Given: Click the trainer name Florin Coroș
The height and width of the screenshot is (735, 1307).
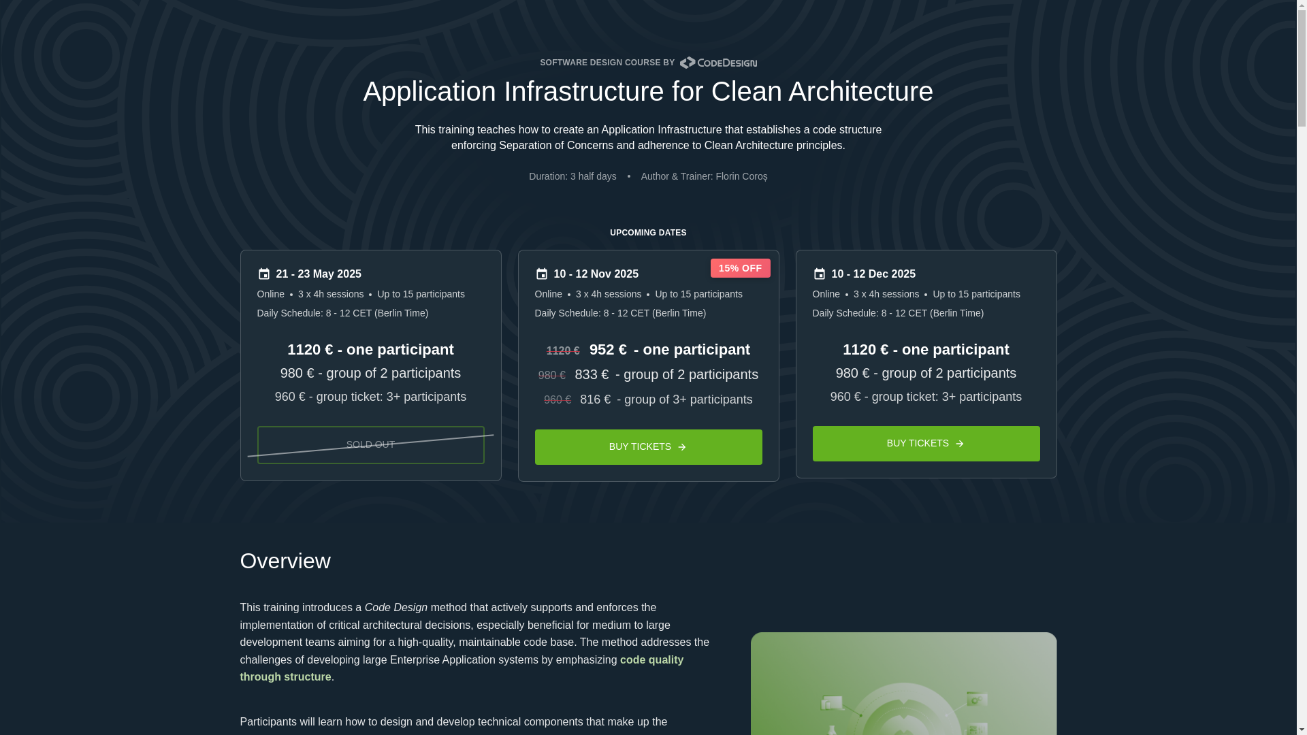Looking at the screenshot, I should click(741, 176).
